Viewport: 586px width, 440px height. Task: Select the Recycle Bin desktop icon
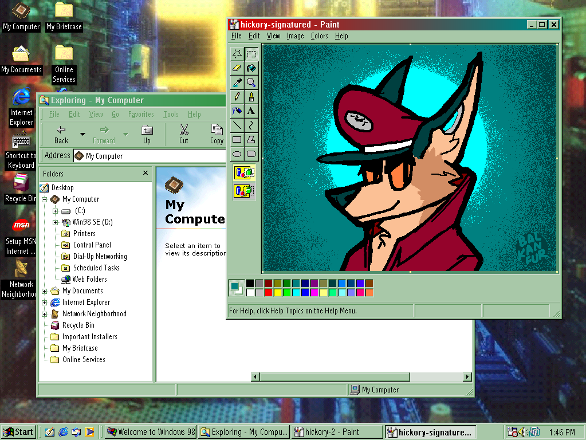[x=21, y=189]
